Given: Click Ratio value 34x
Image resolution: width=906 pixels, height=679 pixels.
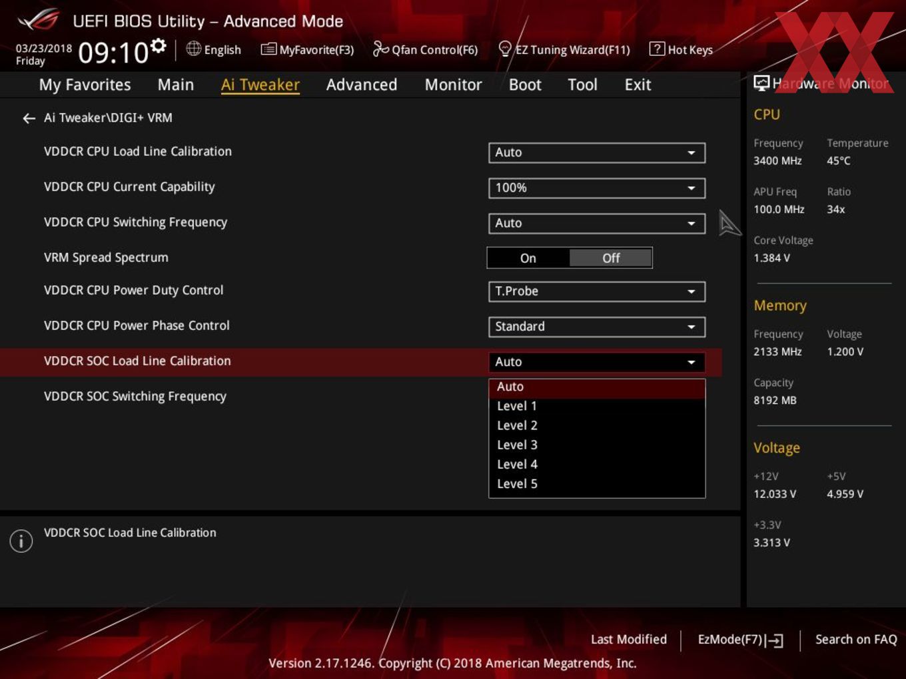Looking at the screenshot, I should (x=835, y=209).
